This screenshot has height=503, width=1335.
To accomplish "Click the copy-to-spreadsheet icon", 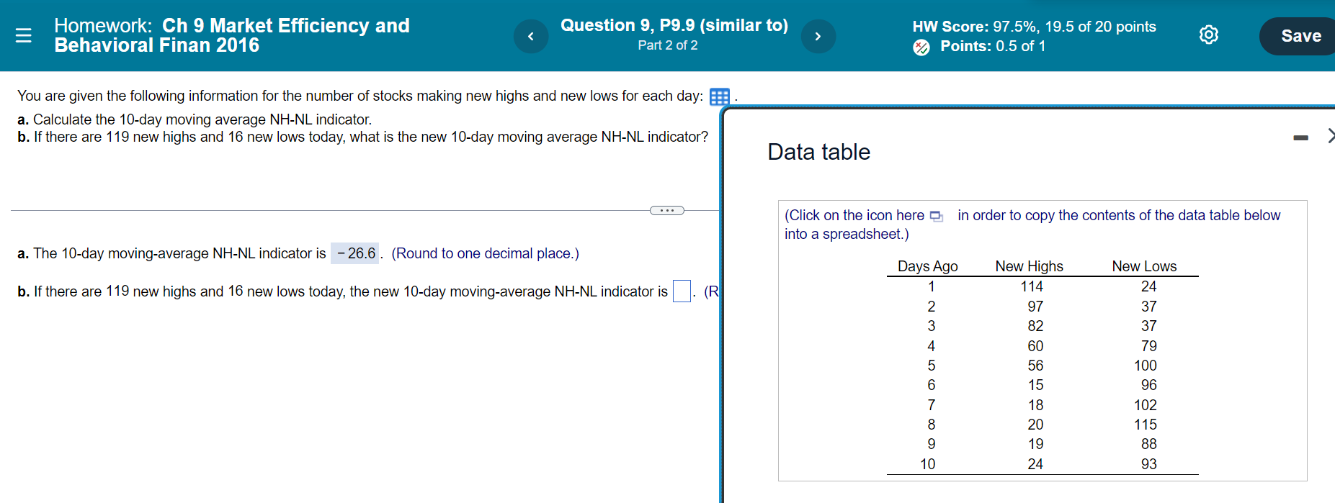I will 936,216.
